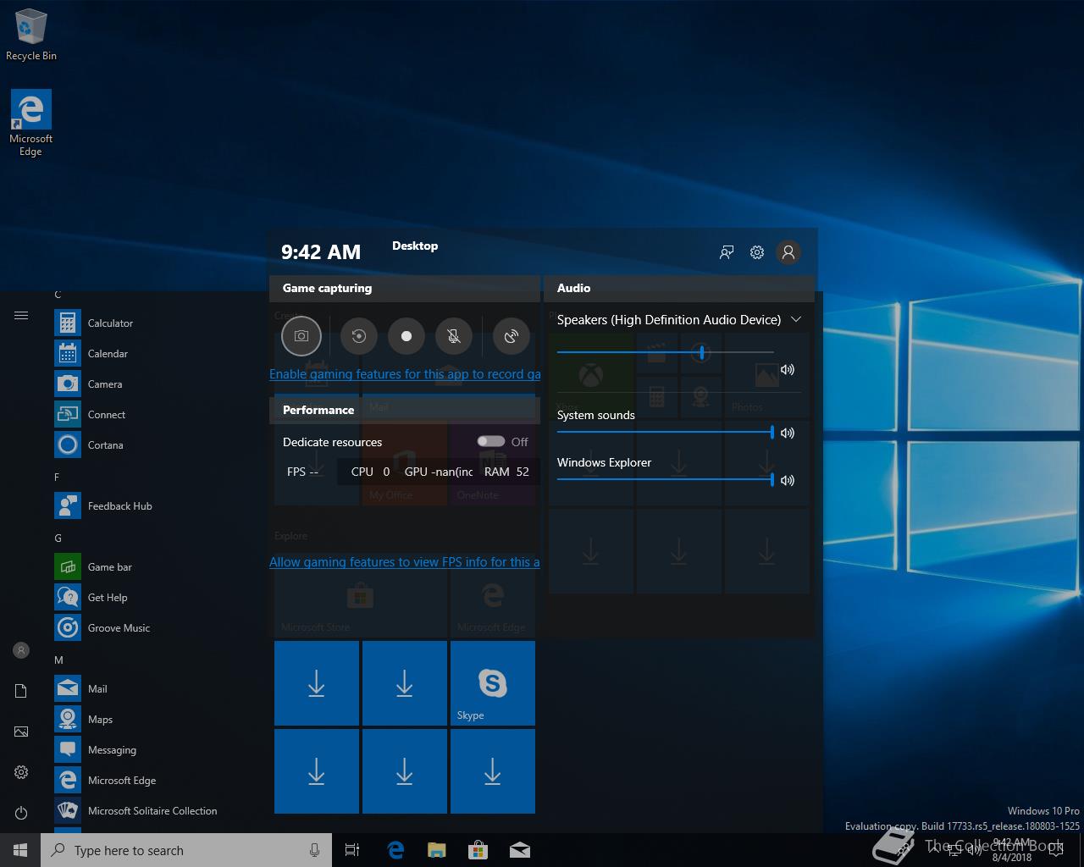Viewport: 1084px width, 867px height.
Task: Jump to letter M section header
Action: 58,660
